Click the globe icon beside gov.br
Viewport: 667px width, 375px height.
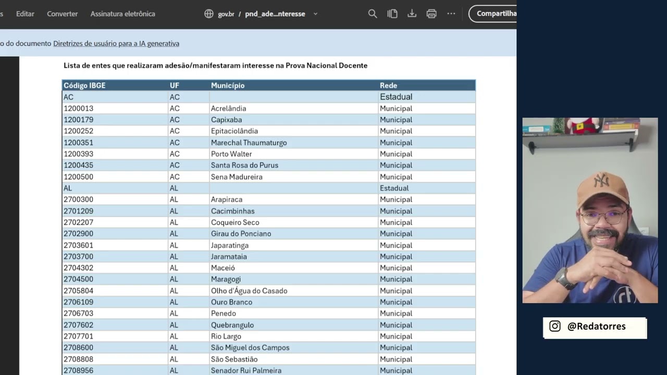point(209,14)
